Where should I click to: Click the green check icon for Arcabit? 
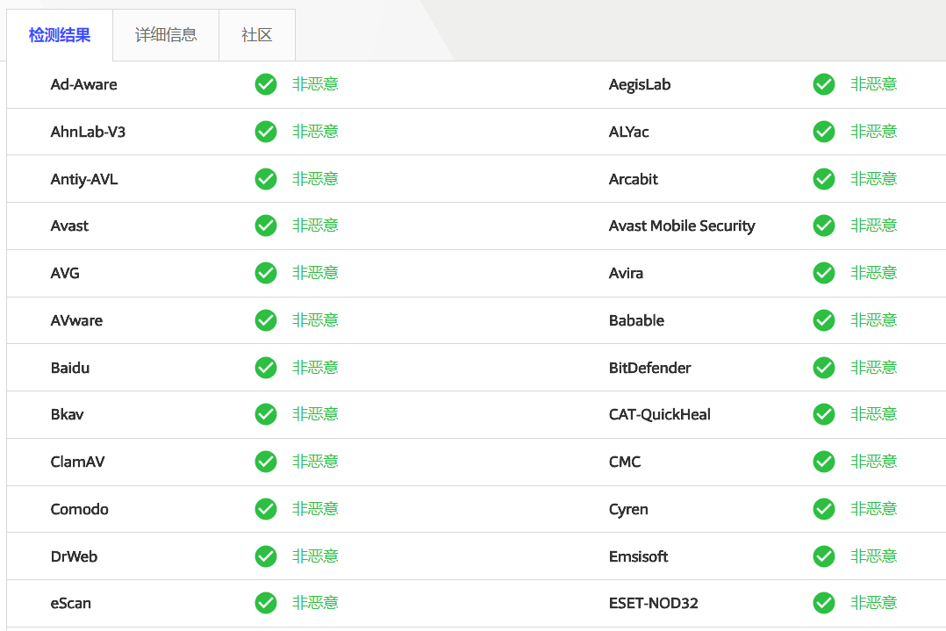[823, 178]
